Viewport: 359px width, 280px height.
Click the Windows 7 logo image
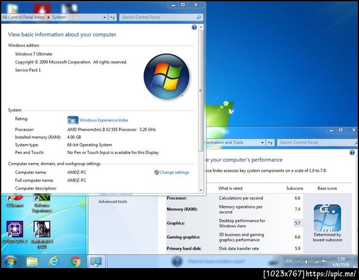click(167, 77)
